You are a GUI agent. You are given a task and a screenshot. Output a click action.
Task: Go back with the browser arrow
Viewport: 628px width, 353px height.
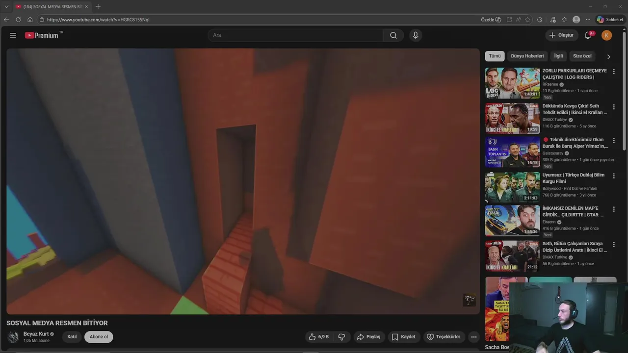coord(6,20)
